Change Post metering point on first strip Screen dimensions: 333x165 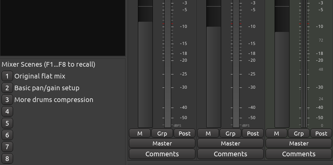[185, 133]
